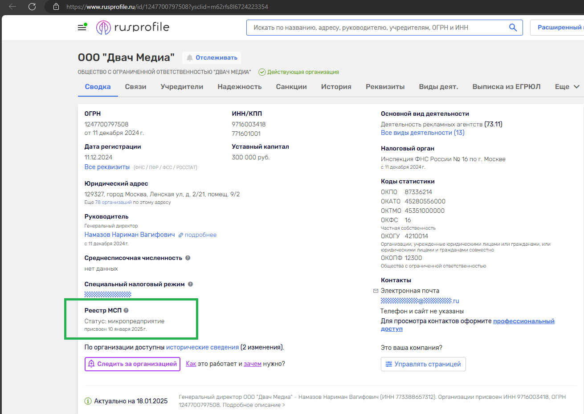Image resolution: width=584 pixels, height=414 pixels.
Task: Open the Виды деят. tab
Action: pos(438,87)
